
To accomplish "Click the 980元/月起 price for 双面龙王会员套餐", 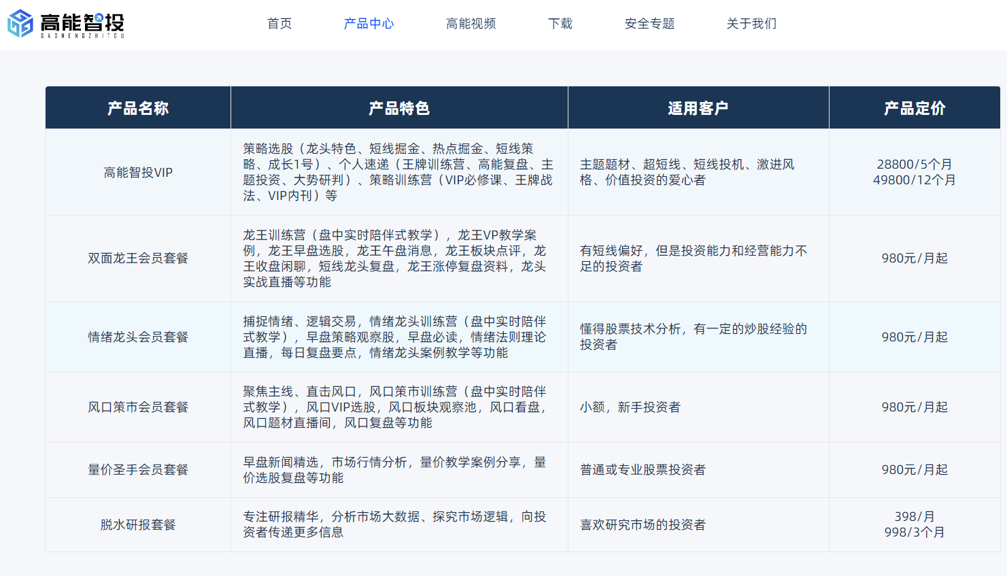I will [915, 258].
